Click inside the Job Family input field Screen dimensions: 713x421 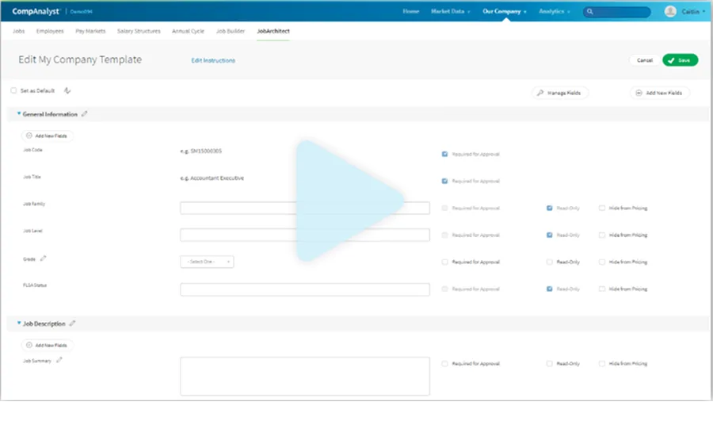[305, 208]
